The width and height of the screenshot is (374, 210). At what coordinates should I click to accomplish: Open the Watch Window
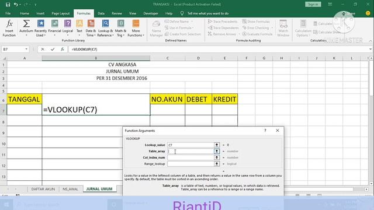(x=283, y=29)
